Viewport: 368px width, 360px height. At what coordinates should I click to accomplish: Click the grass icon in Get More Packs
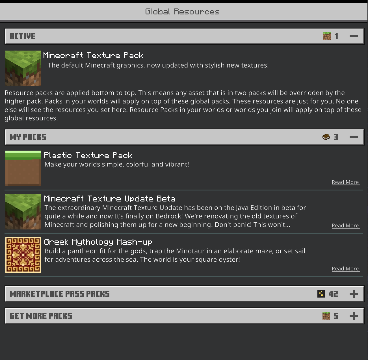click(x=326, y=316)
